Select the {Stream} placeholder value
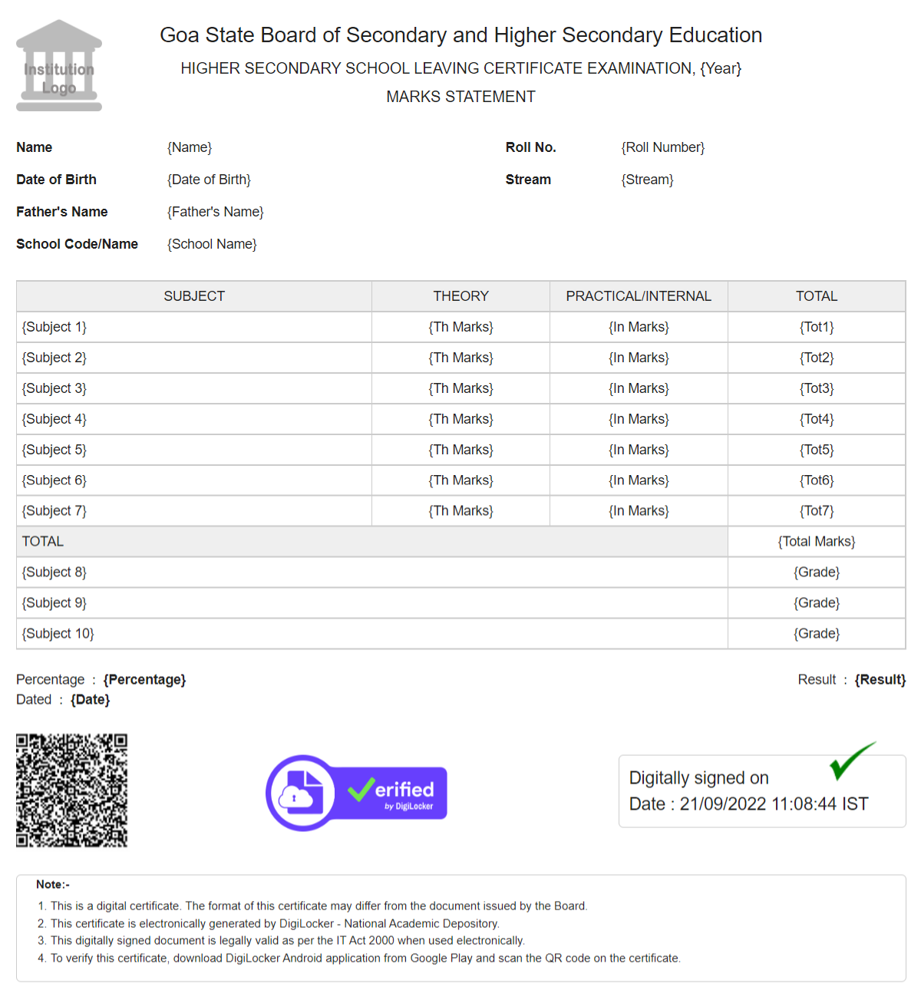This screenshot has height=1000, width=921. 647,180
